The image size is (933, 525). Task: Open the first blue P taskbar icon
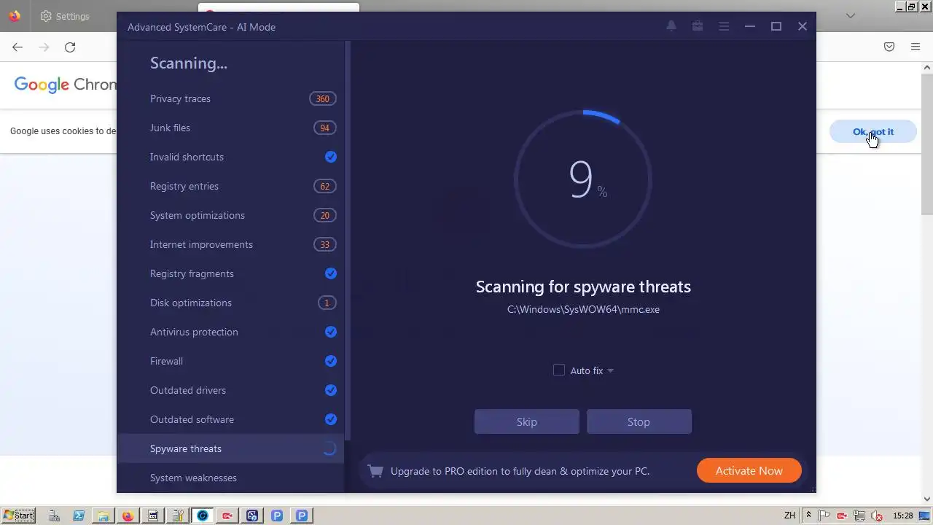277,516
